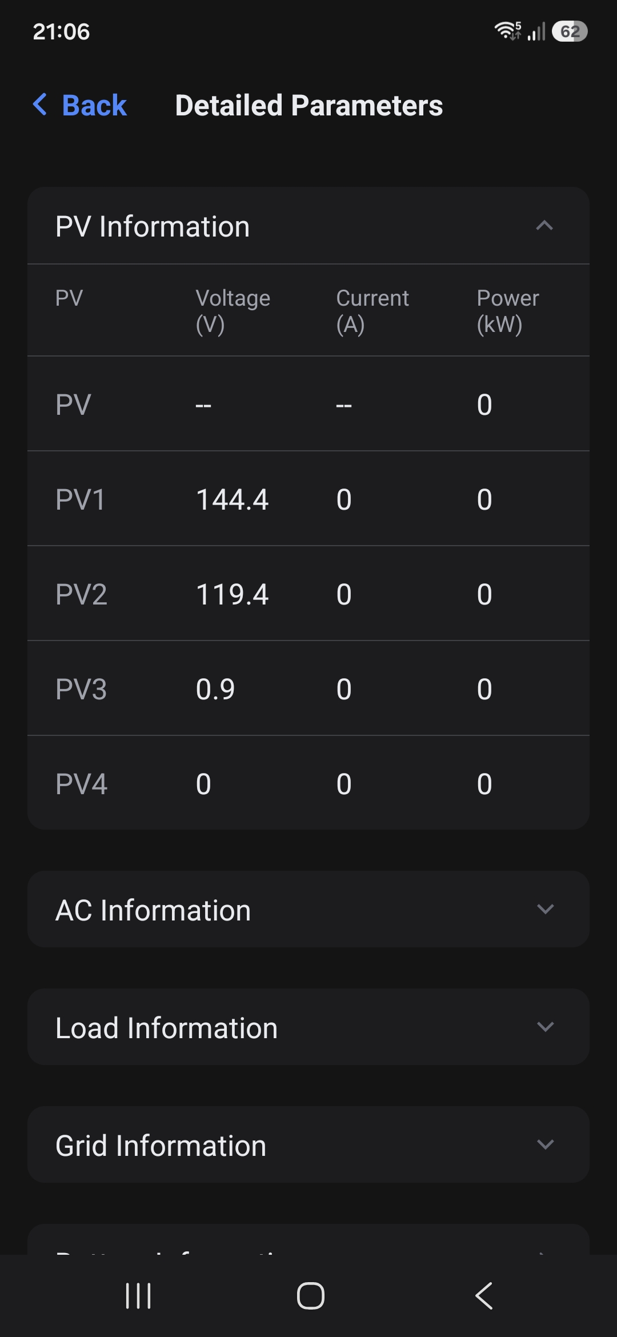Tap the Grid Information section title
Image resolution: width=617 pixels, height=1337 pixels.
pyautogui.click(x=161, y=1145)
